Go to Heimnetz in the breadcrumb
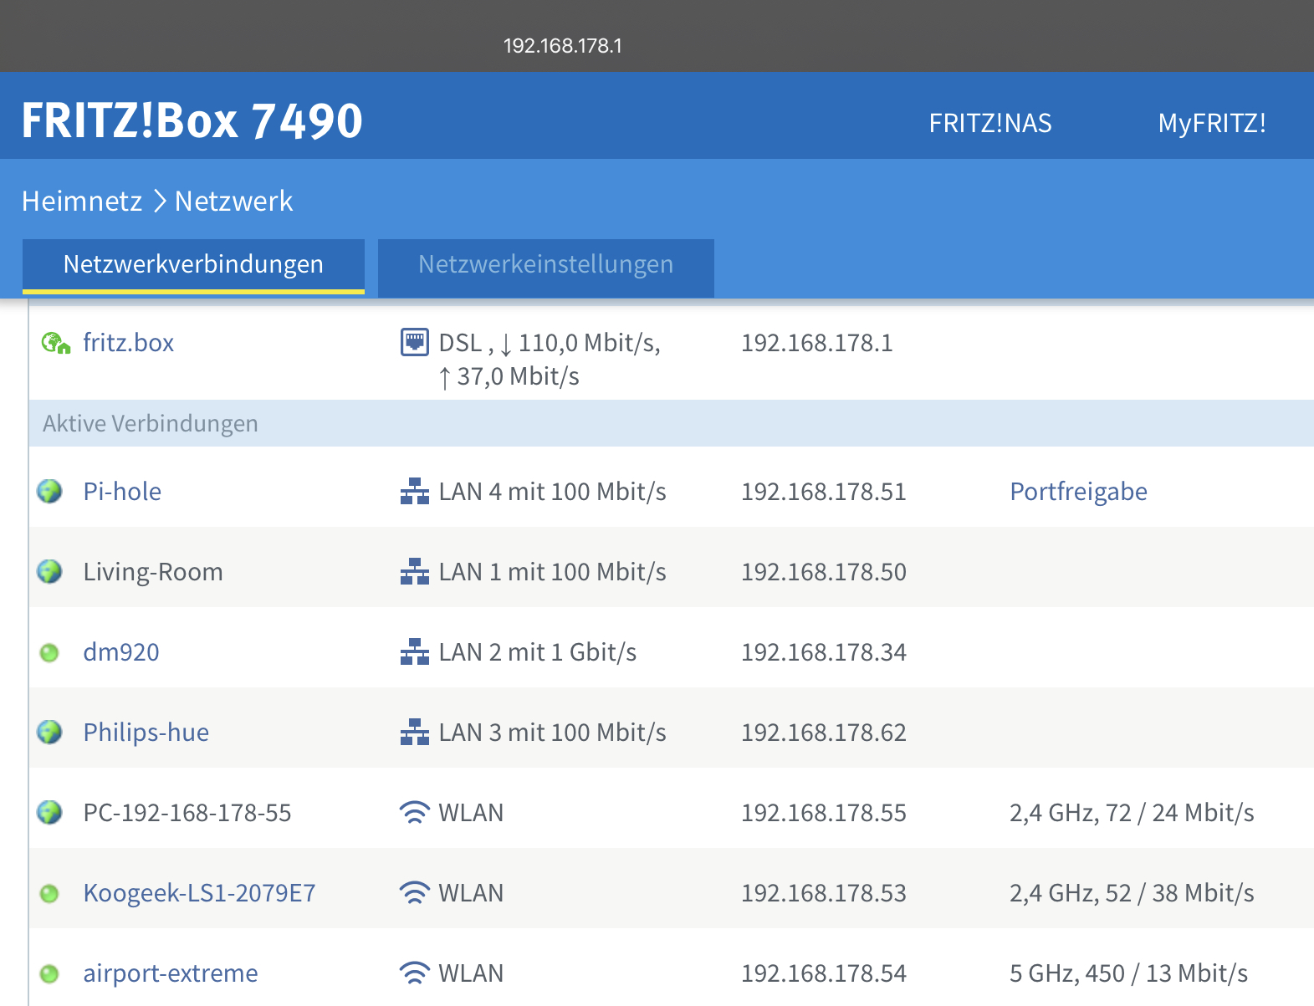This screenshot has width=1314, height=1006. tap(82, 202)
